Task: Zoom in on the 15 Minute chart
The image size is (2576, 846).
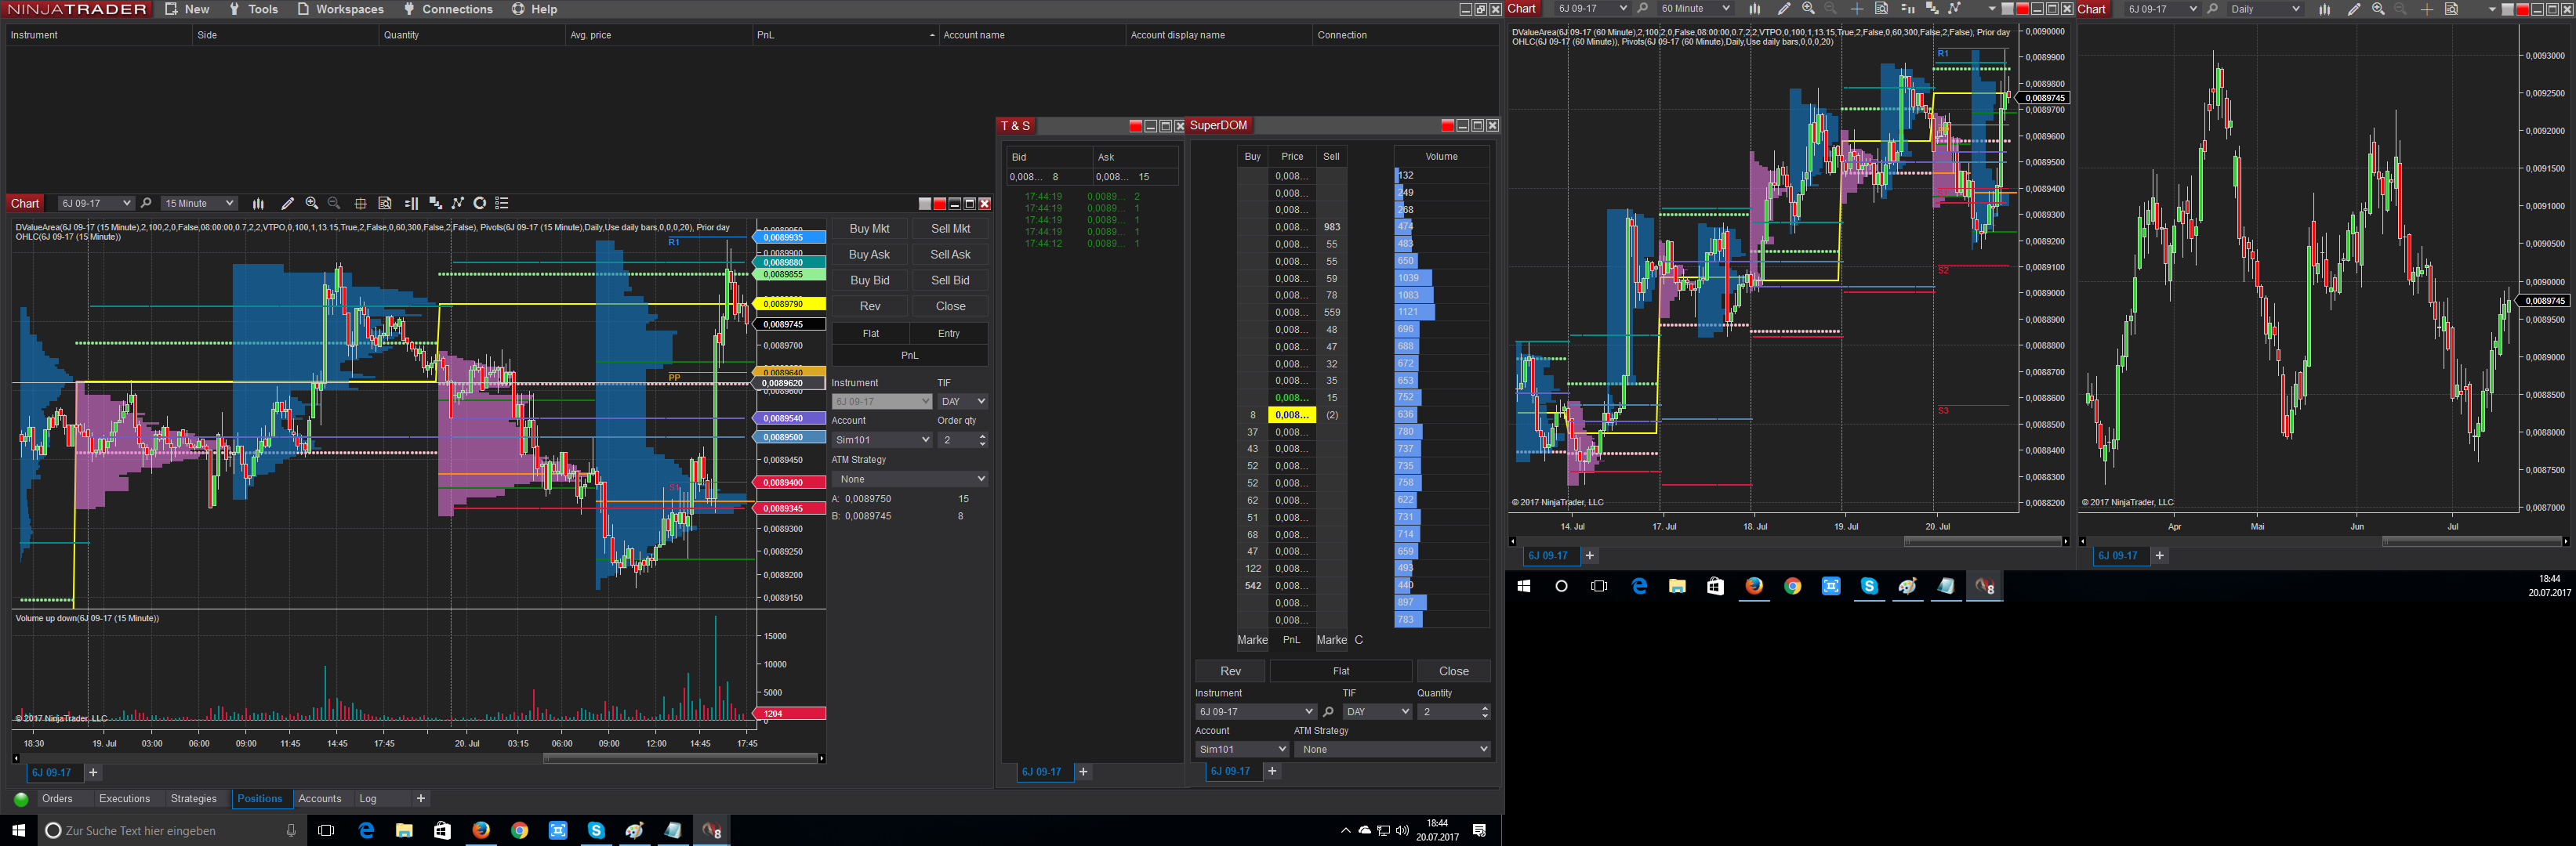Action: (x=312, y=204)
